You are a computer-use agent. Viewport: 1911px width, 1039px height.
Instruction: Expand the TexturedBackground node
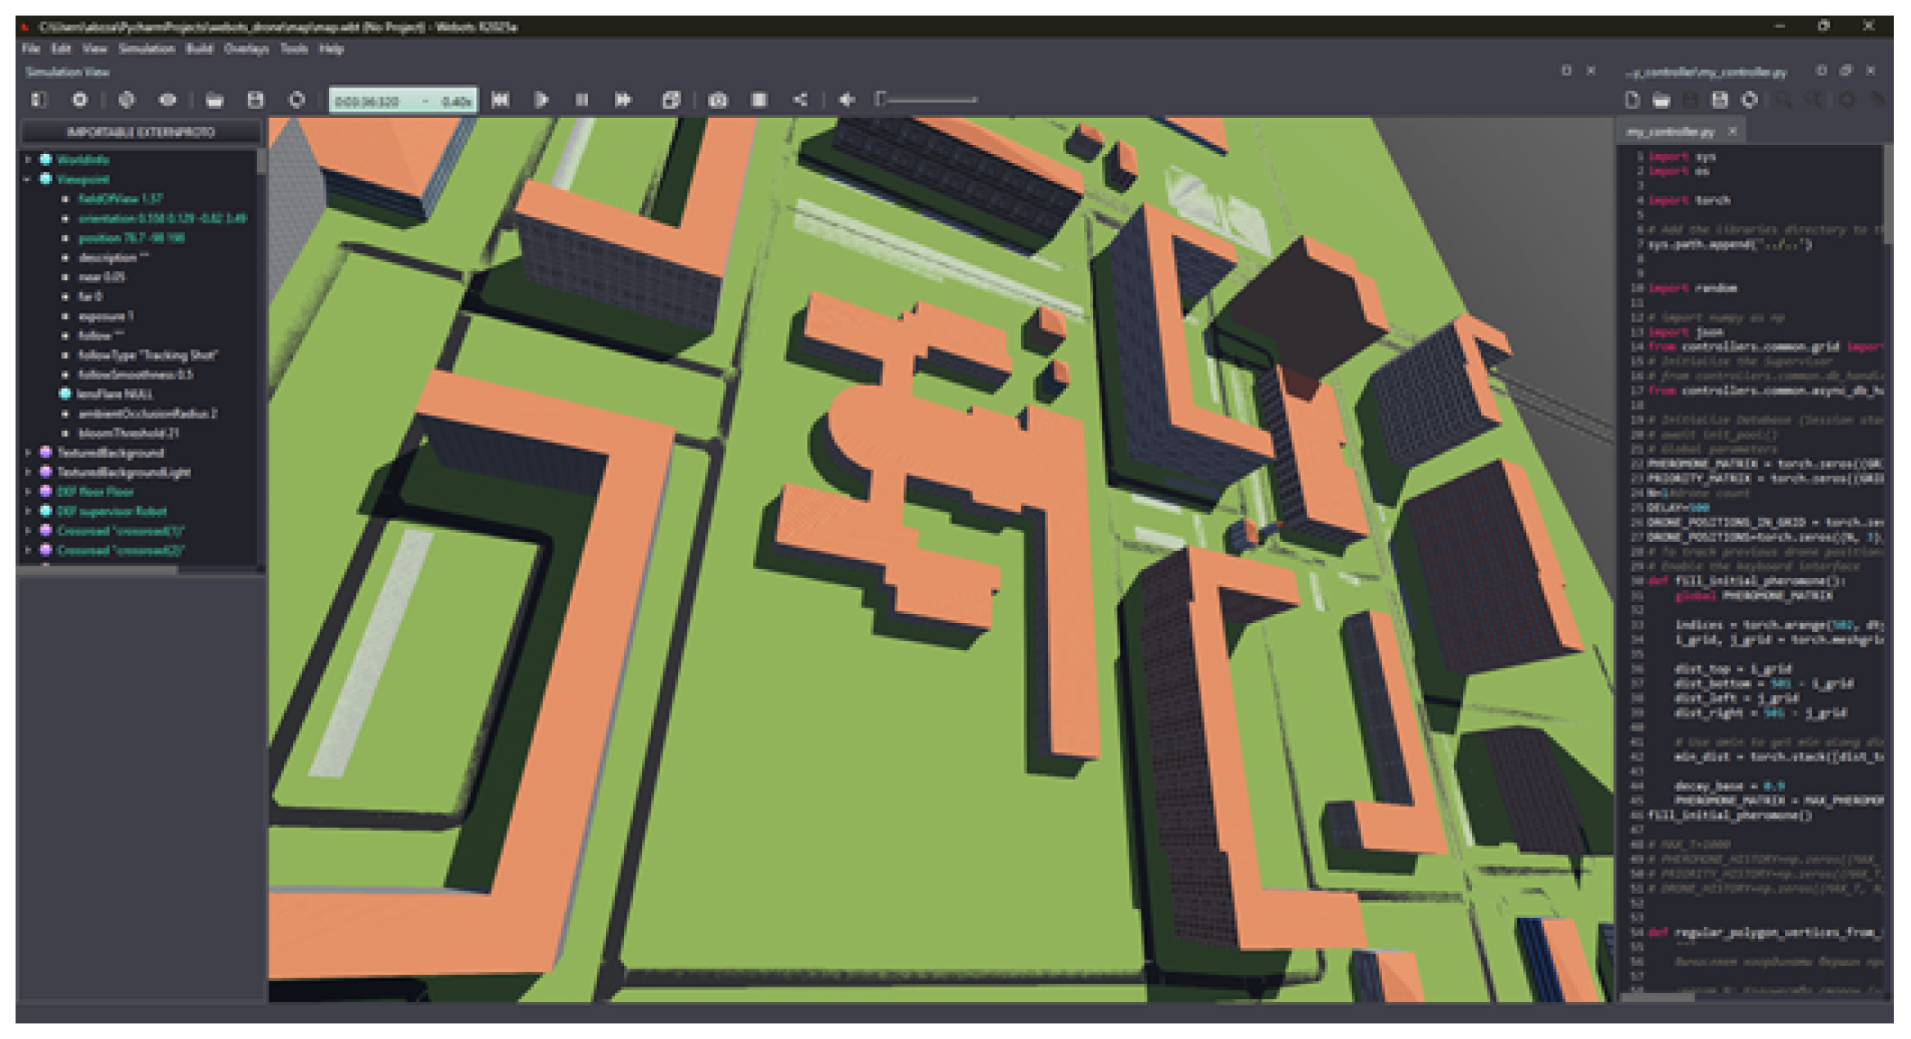pos(28,453)
